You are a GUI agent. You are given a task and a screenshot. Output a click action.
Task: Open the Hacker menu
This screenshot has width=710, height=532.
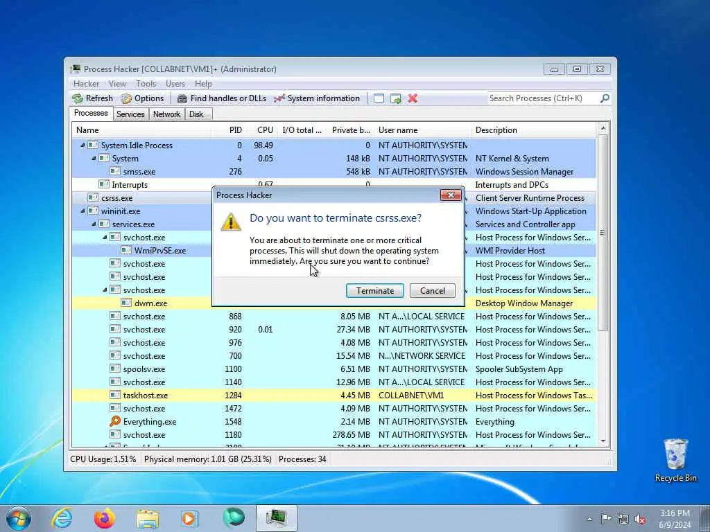[86, 84]
